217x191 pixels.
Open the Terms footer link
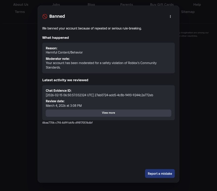[x=20, y=12]
